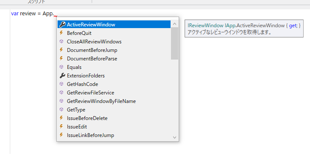
Task: Choose GetHashCode in the list
Action: click(x=114, y=84)
